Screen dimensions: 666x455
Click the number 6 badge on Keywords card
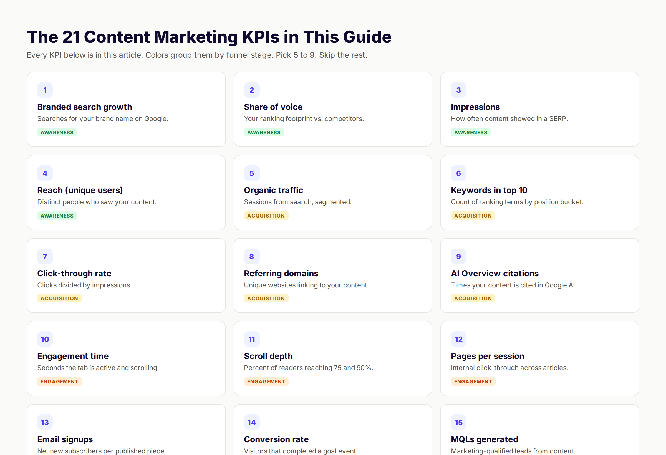coord(458,173)
